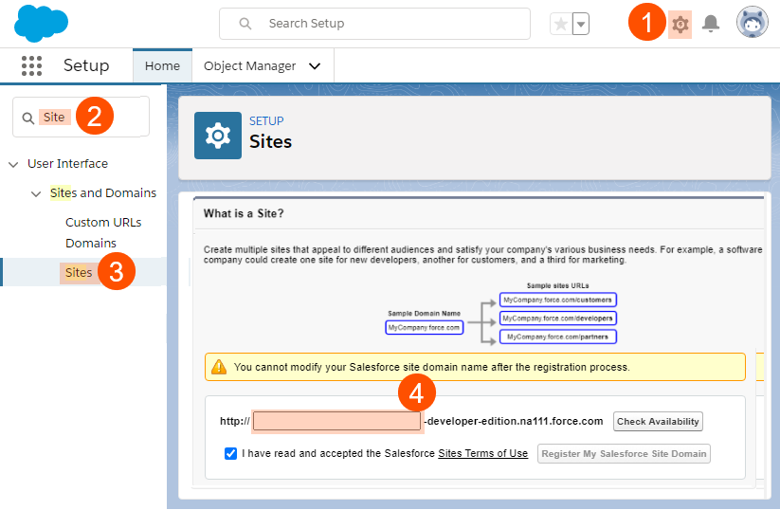Click inside the Search Setup field
The width and height of the screenshot is (780, 510).
[x=374, y=24]
